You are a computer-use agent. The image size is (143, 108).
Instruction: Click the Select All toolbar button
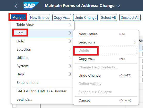[108, 17]
